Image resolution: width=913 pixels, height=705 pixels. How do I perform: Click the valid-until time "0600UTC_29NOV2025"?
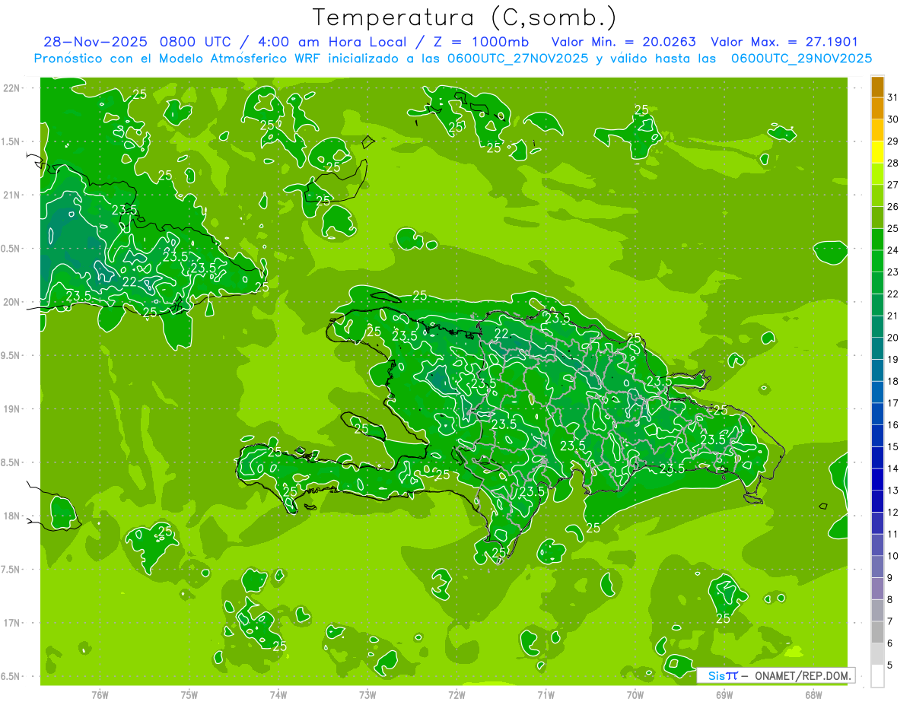[801, 58]
